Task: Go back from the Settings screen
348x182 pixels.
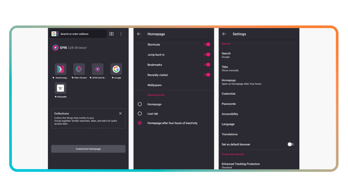Action: [x=224, y=34]
